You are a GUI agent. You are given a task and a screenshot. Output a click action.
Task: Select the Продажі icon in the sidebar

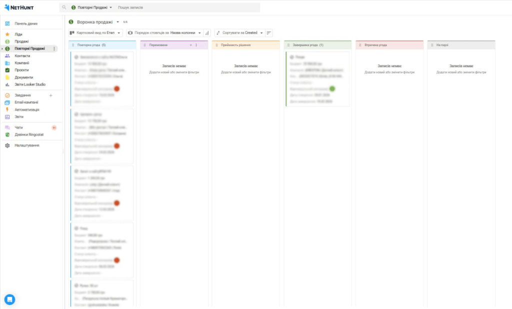point(7,41)
